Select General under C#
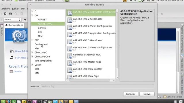Viewport: 184px width, 103px height. pyautogui.click(x=42, y=28)
